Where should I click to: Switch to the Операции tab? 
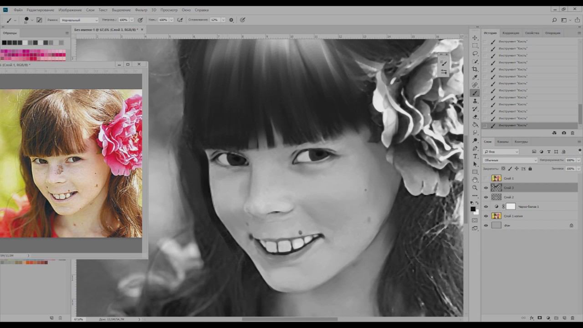(552, 33)
